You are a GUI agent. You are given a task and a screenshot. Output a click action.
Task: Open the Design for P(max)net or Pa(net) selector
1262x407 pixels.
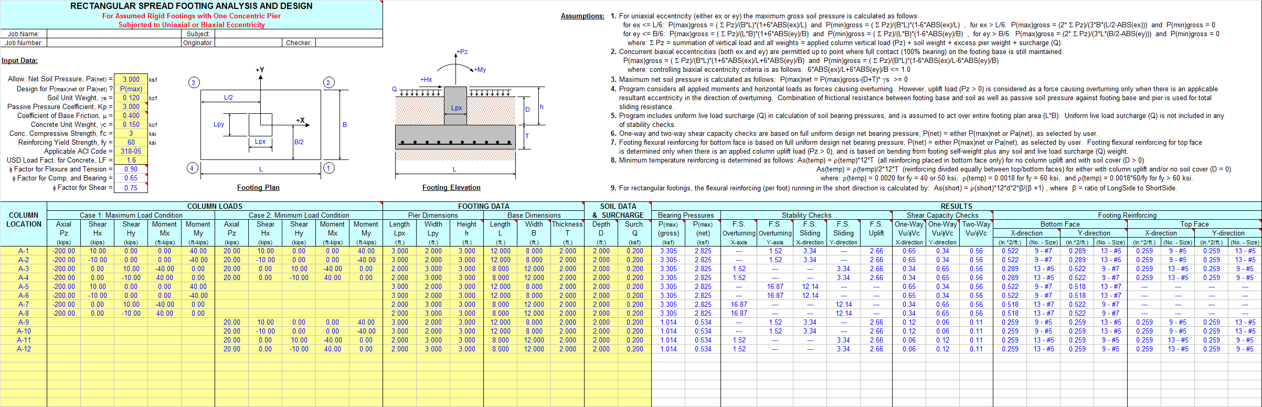[131, 89]
